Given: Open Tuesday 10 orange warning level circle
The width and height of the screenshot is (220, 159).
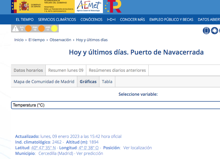Looking at the screenshot, I should (41, 28).
